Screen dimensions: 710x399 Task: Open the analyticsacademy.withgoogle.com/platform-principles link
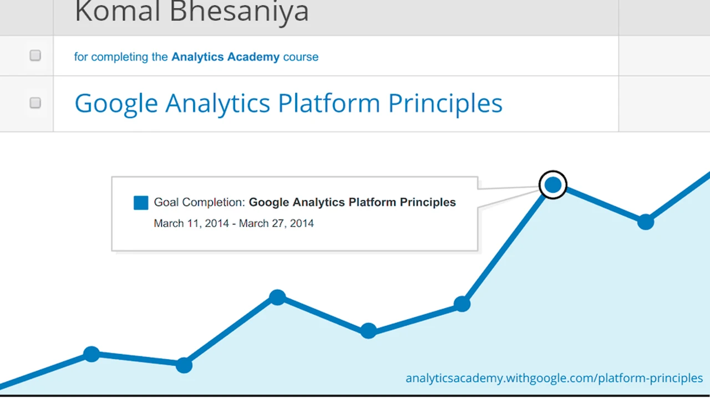pos(554,378)
